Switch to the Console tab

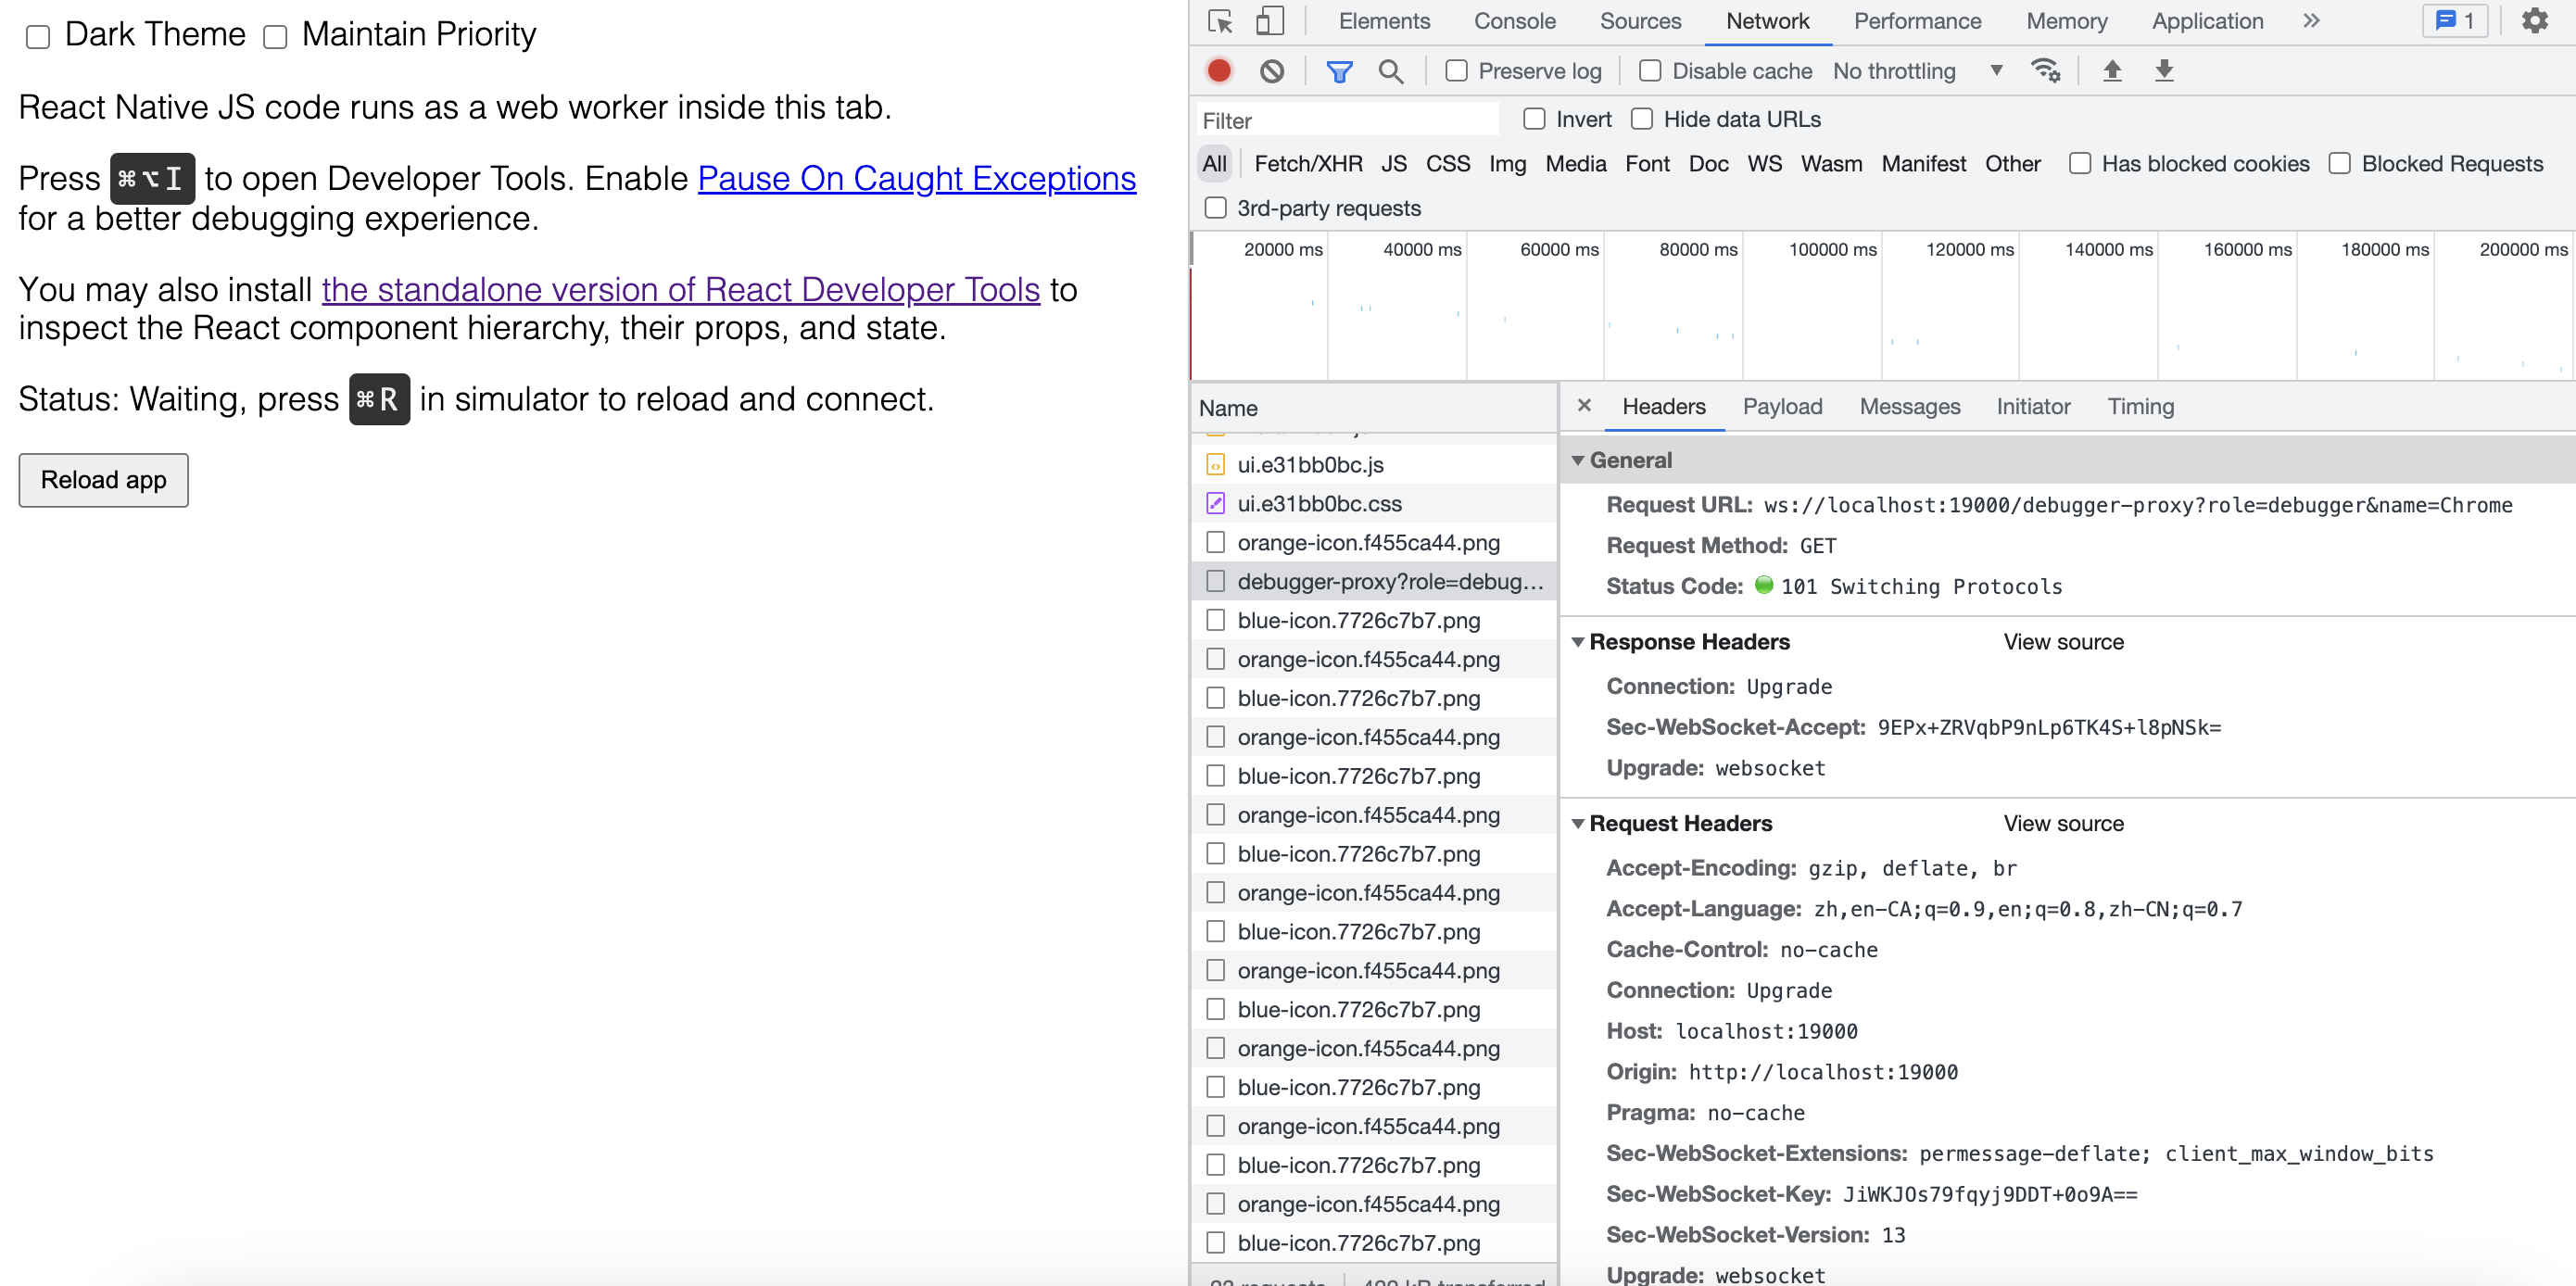pos(1514,21)
